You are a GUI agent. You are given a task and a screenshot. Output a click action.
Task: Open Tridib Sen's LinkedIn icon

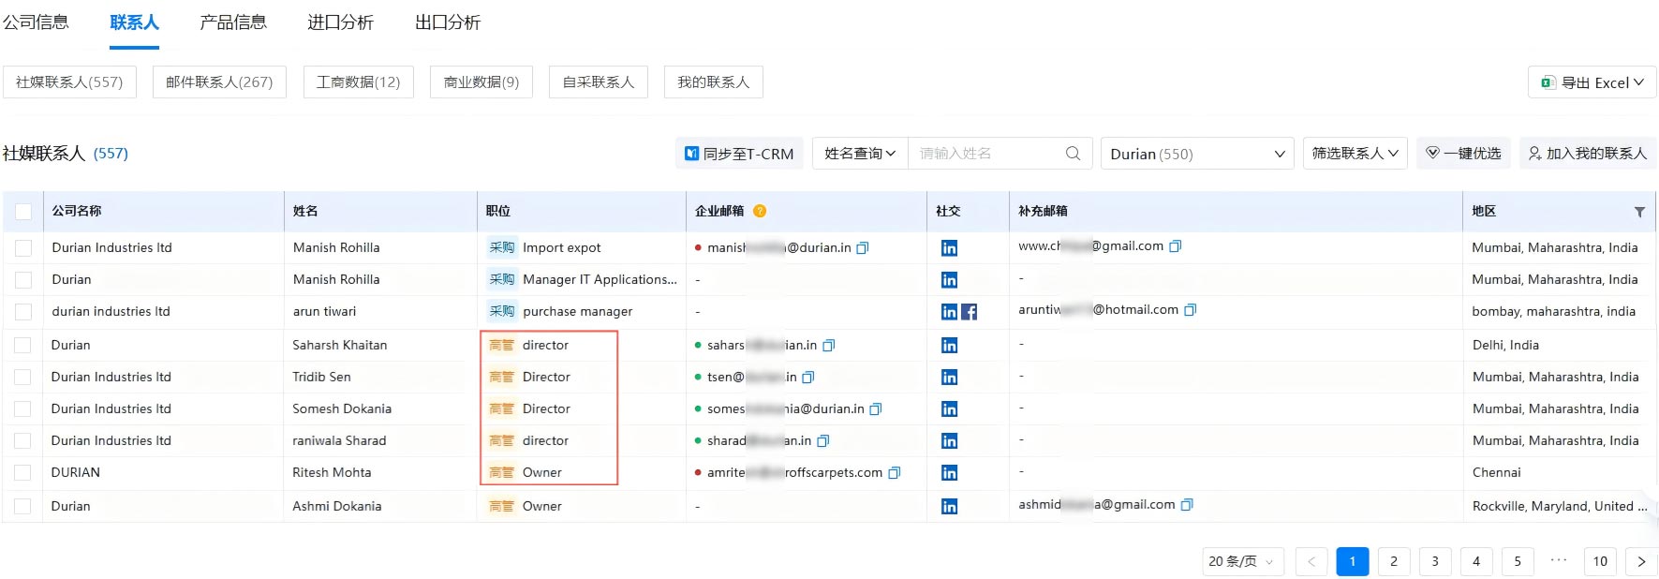click(x=949, y=378)
